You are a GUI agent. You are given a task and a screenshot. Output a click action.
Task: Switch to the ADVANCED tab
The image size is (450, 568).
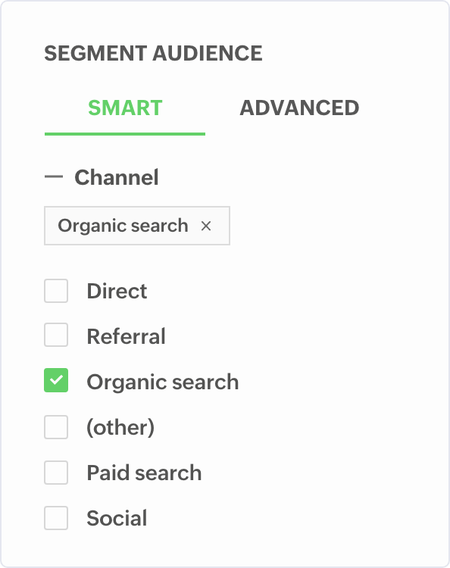click(299, 108)
